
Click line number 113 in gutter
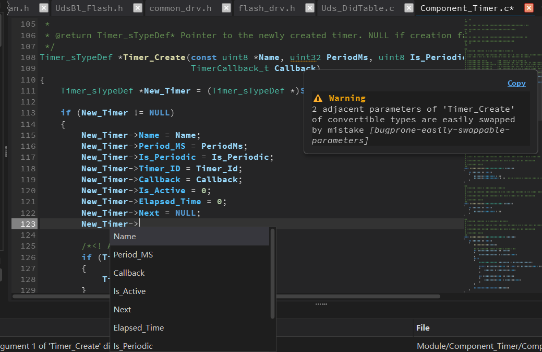point(28,113)
